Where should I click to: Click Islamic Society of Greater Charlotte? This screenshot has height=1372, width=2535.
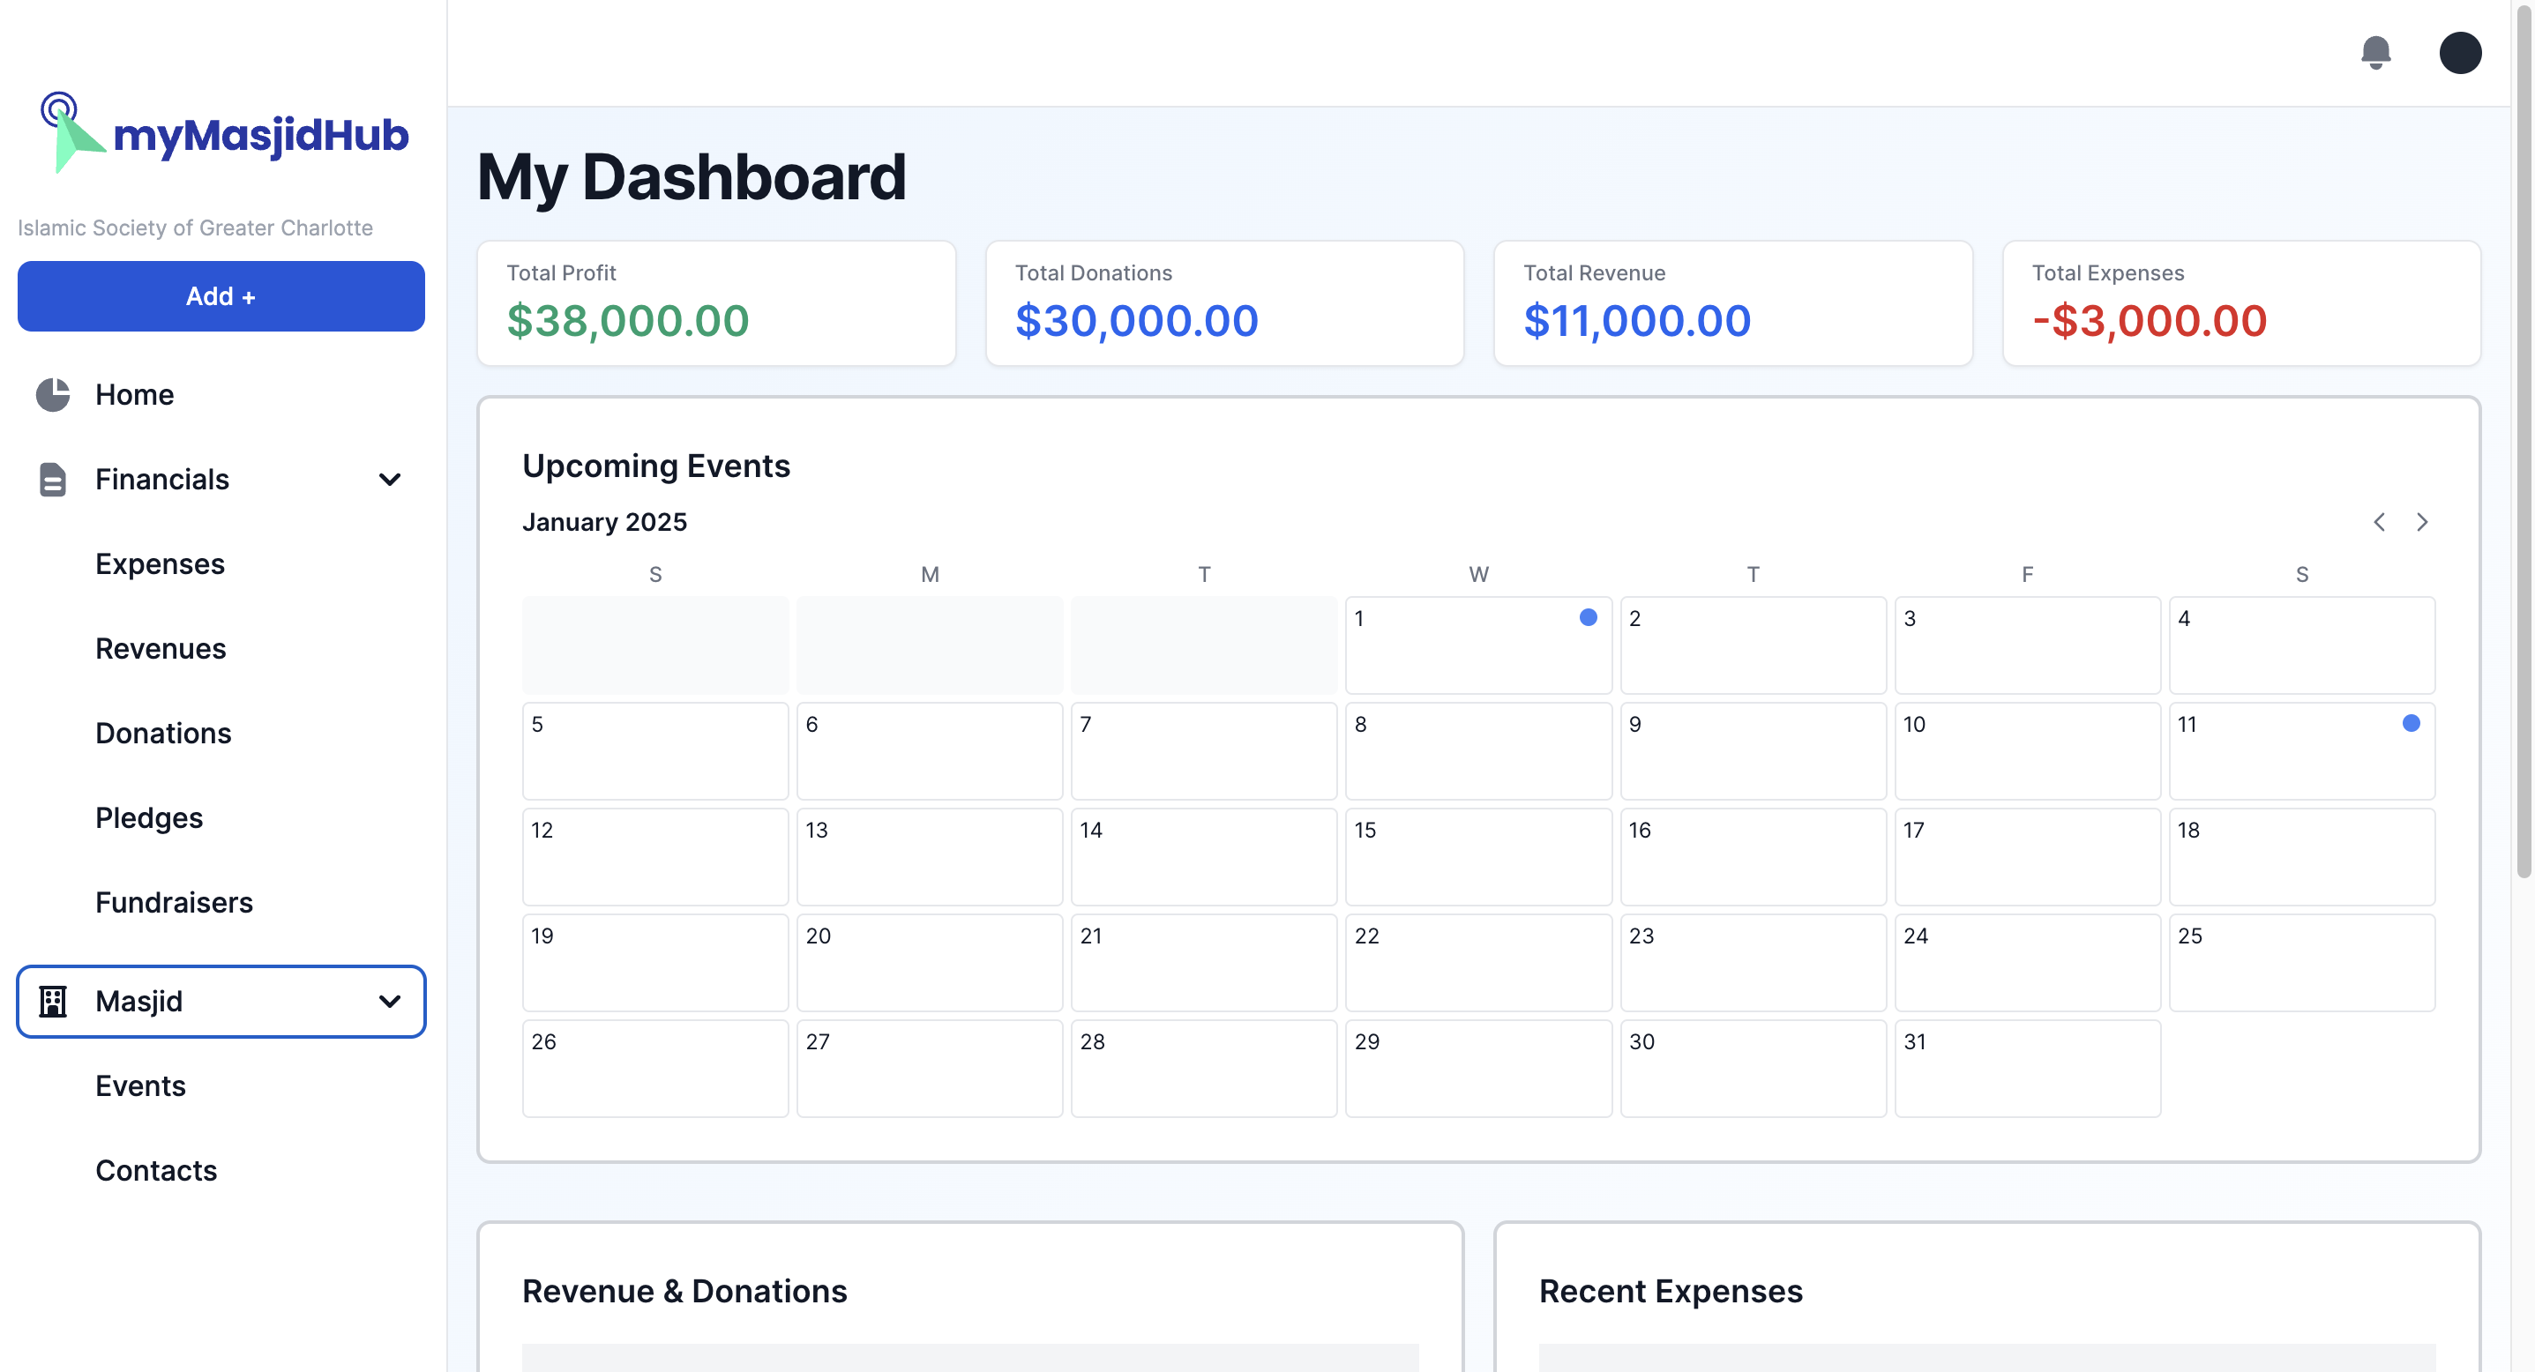click(x=195, y=227)
